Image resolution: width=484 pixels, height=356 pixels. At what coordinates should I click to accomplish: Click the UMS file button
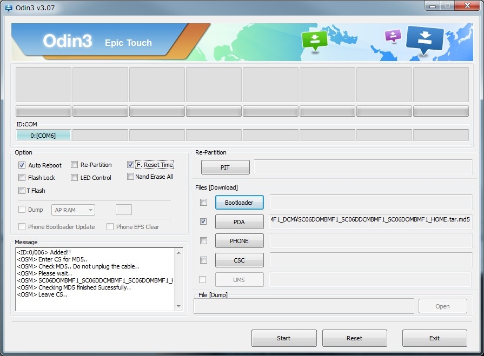coord(239,280)
